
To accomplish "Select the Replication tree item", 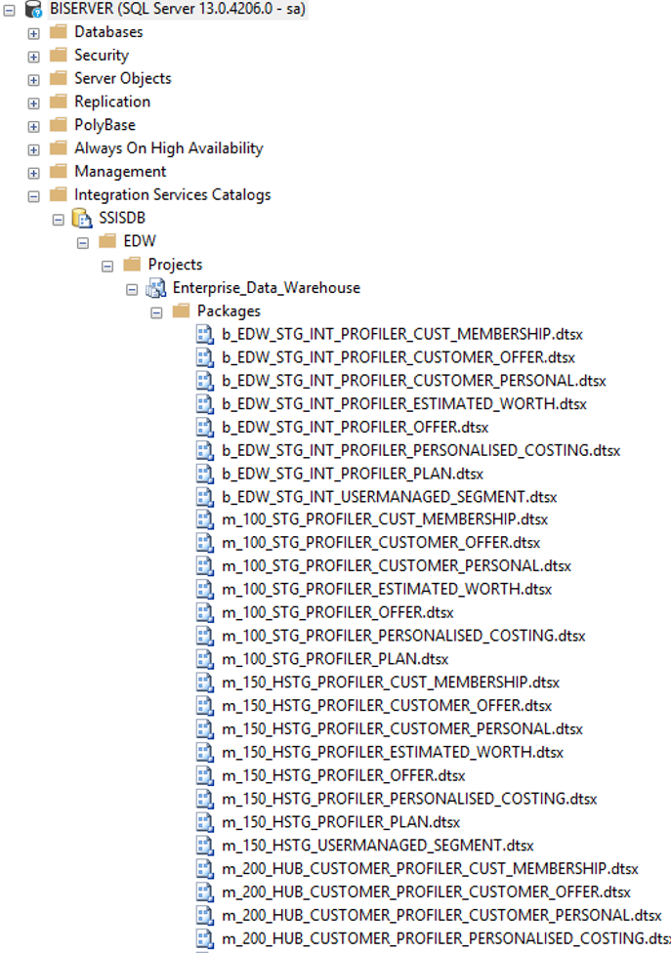I will point(112,102).
